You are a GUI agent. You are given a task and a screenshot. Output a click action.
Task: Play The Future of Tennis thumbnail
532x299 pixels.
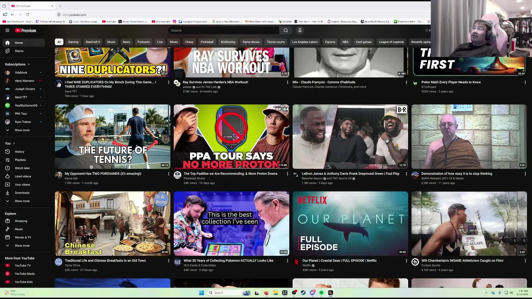(x=113, y=137)
